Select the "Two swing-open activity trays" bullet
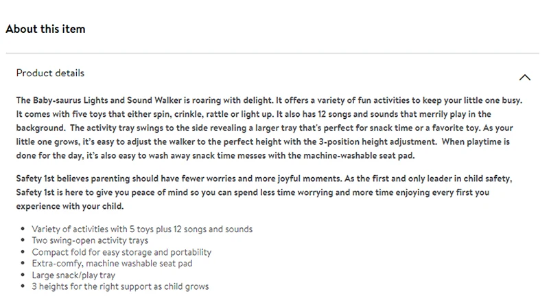 [89, 240]
